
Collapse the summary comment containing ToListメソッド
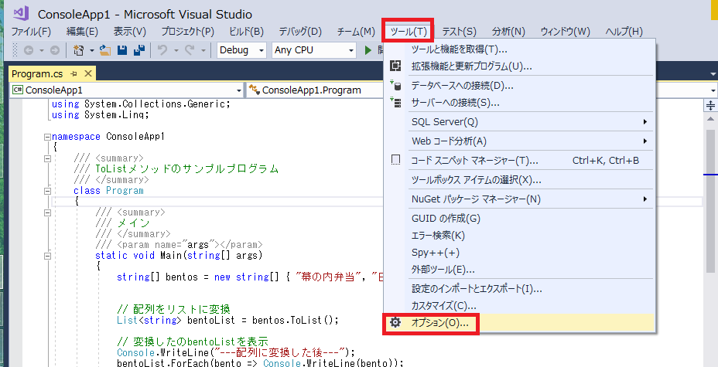[47, 158]
